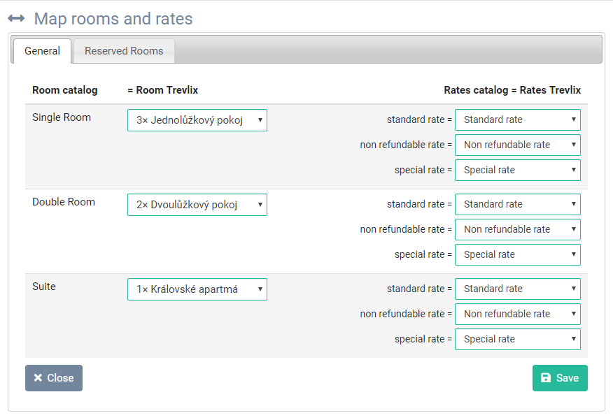This screenshot has height=420, width=613.
Task: Open the Double Room Trevlix room dropdown
Action: point(197,205)
